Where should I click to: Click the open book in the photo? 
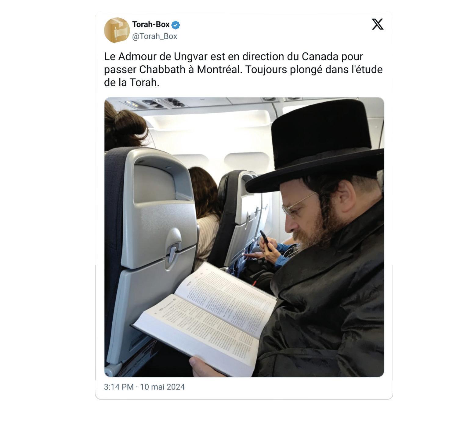pyautogui.click(x=205, y=318)
